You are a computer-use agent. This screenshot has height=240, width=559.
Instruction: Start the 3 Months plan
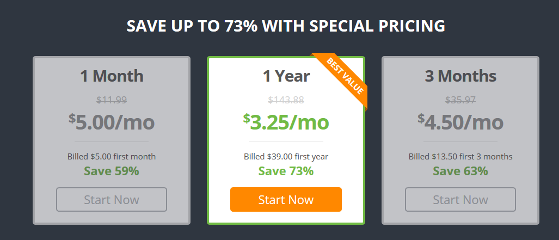(x=460, y=199)
